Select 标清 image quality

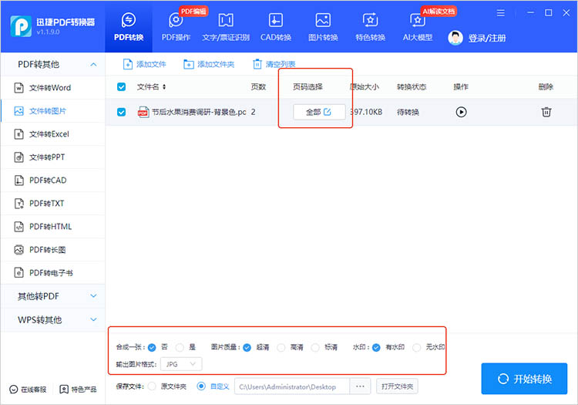(x=315, y=347)
